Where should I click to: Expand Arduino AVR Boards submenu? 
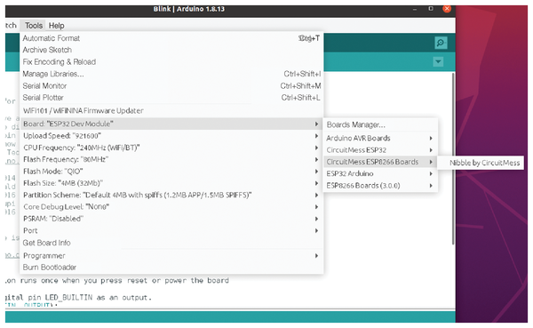point(380,138)
